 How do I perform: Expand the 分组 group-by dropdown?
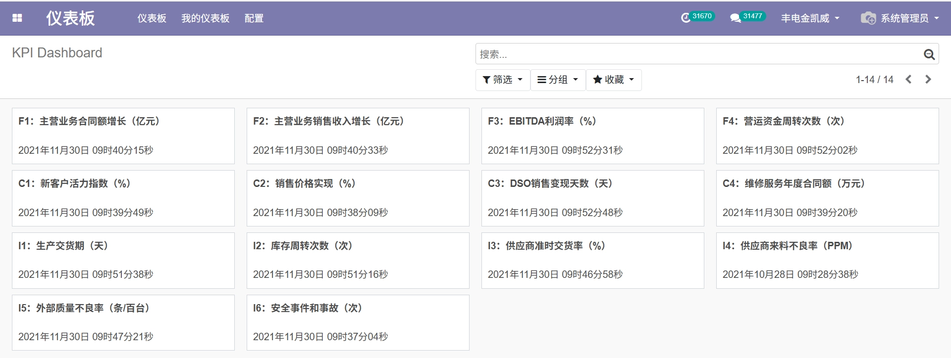558,80
